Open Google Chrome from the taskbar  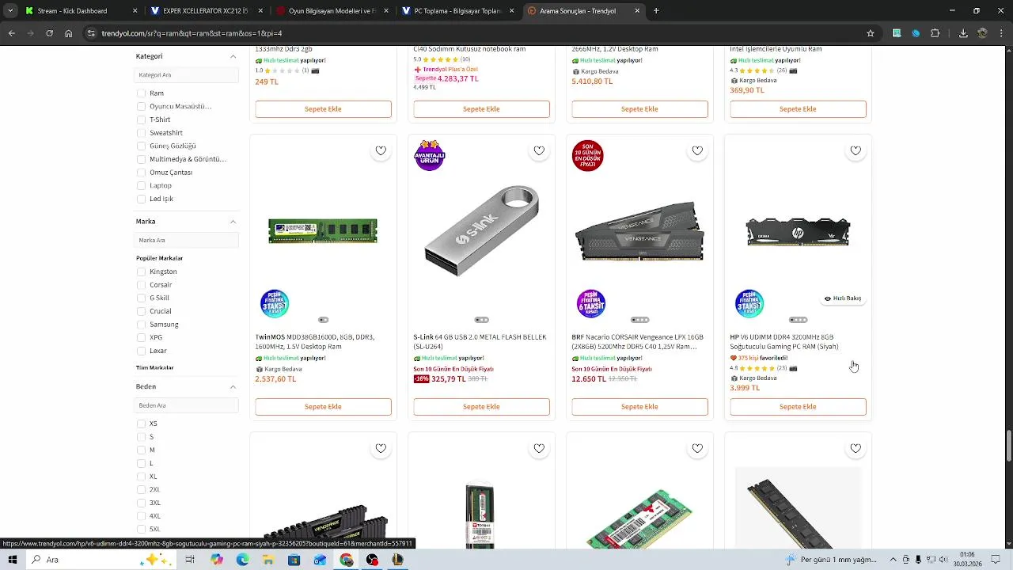coord(347,560)
